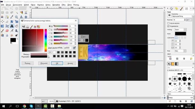Click the Pomoc help button
The width and height of the screenshot is (195, 109).
27,63
